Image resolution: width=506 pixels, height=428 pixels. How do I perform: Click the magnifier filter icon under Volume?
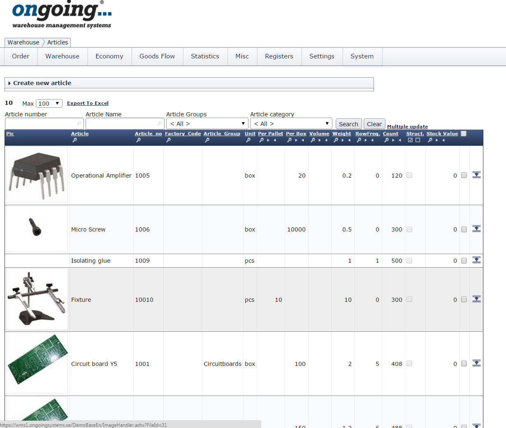click(313, 140)
